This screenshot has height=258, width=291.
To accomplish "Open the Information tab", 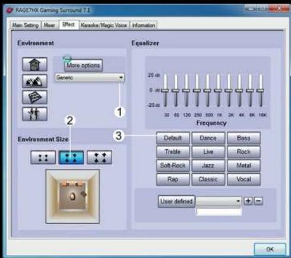I will tap(144, 25).
